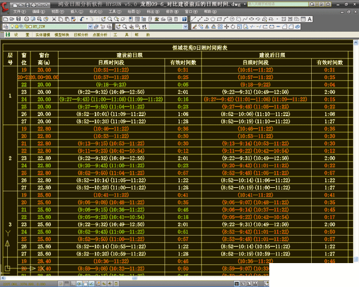Undo the last action with the blue arrow
Viewport: 359px width, 287px height.
pos(82,19)
